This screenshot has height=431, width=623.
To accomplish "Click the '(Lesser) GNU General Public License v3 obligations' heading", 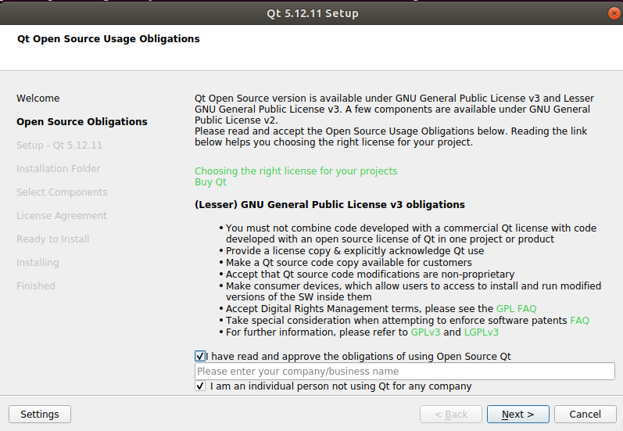I will coord(330,204).
